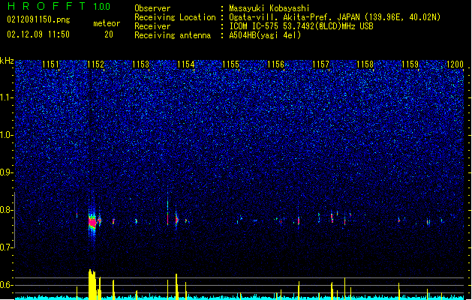The height and width of the screenshot is (300, 472).
Task: Click the 1158 time marker
Action: (365, 64)
